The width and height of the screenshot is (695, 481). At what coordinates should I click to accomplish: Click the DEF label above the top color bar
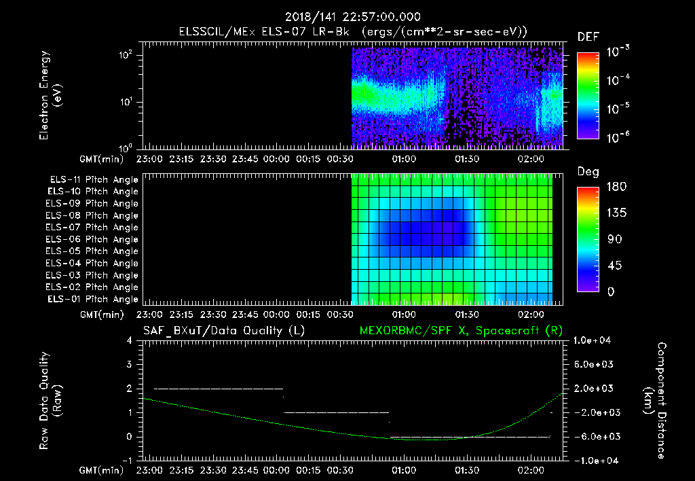[x=588, y=37]
